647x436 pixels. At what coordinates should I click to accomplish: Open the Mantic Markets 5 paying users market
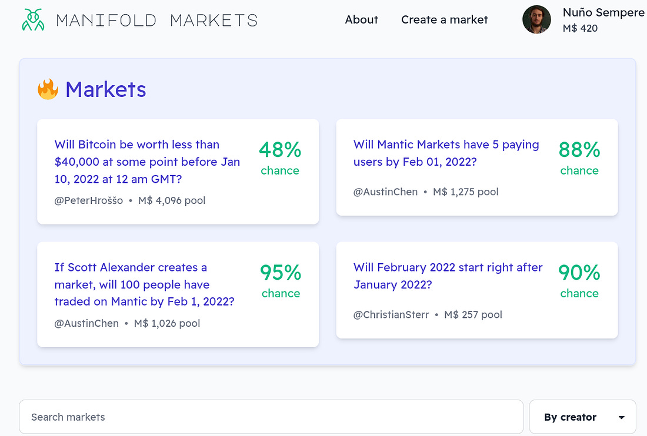(446, 153)
